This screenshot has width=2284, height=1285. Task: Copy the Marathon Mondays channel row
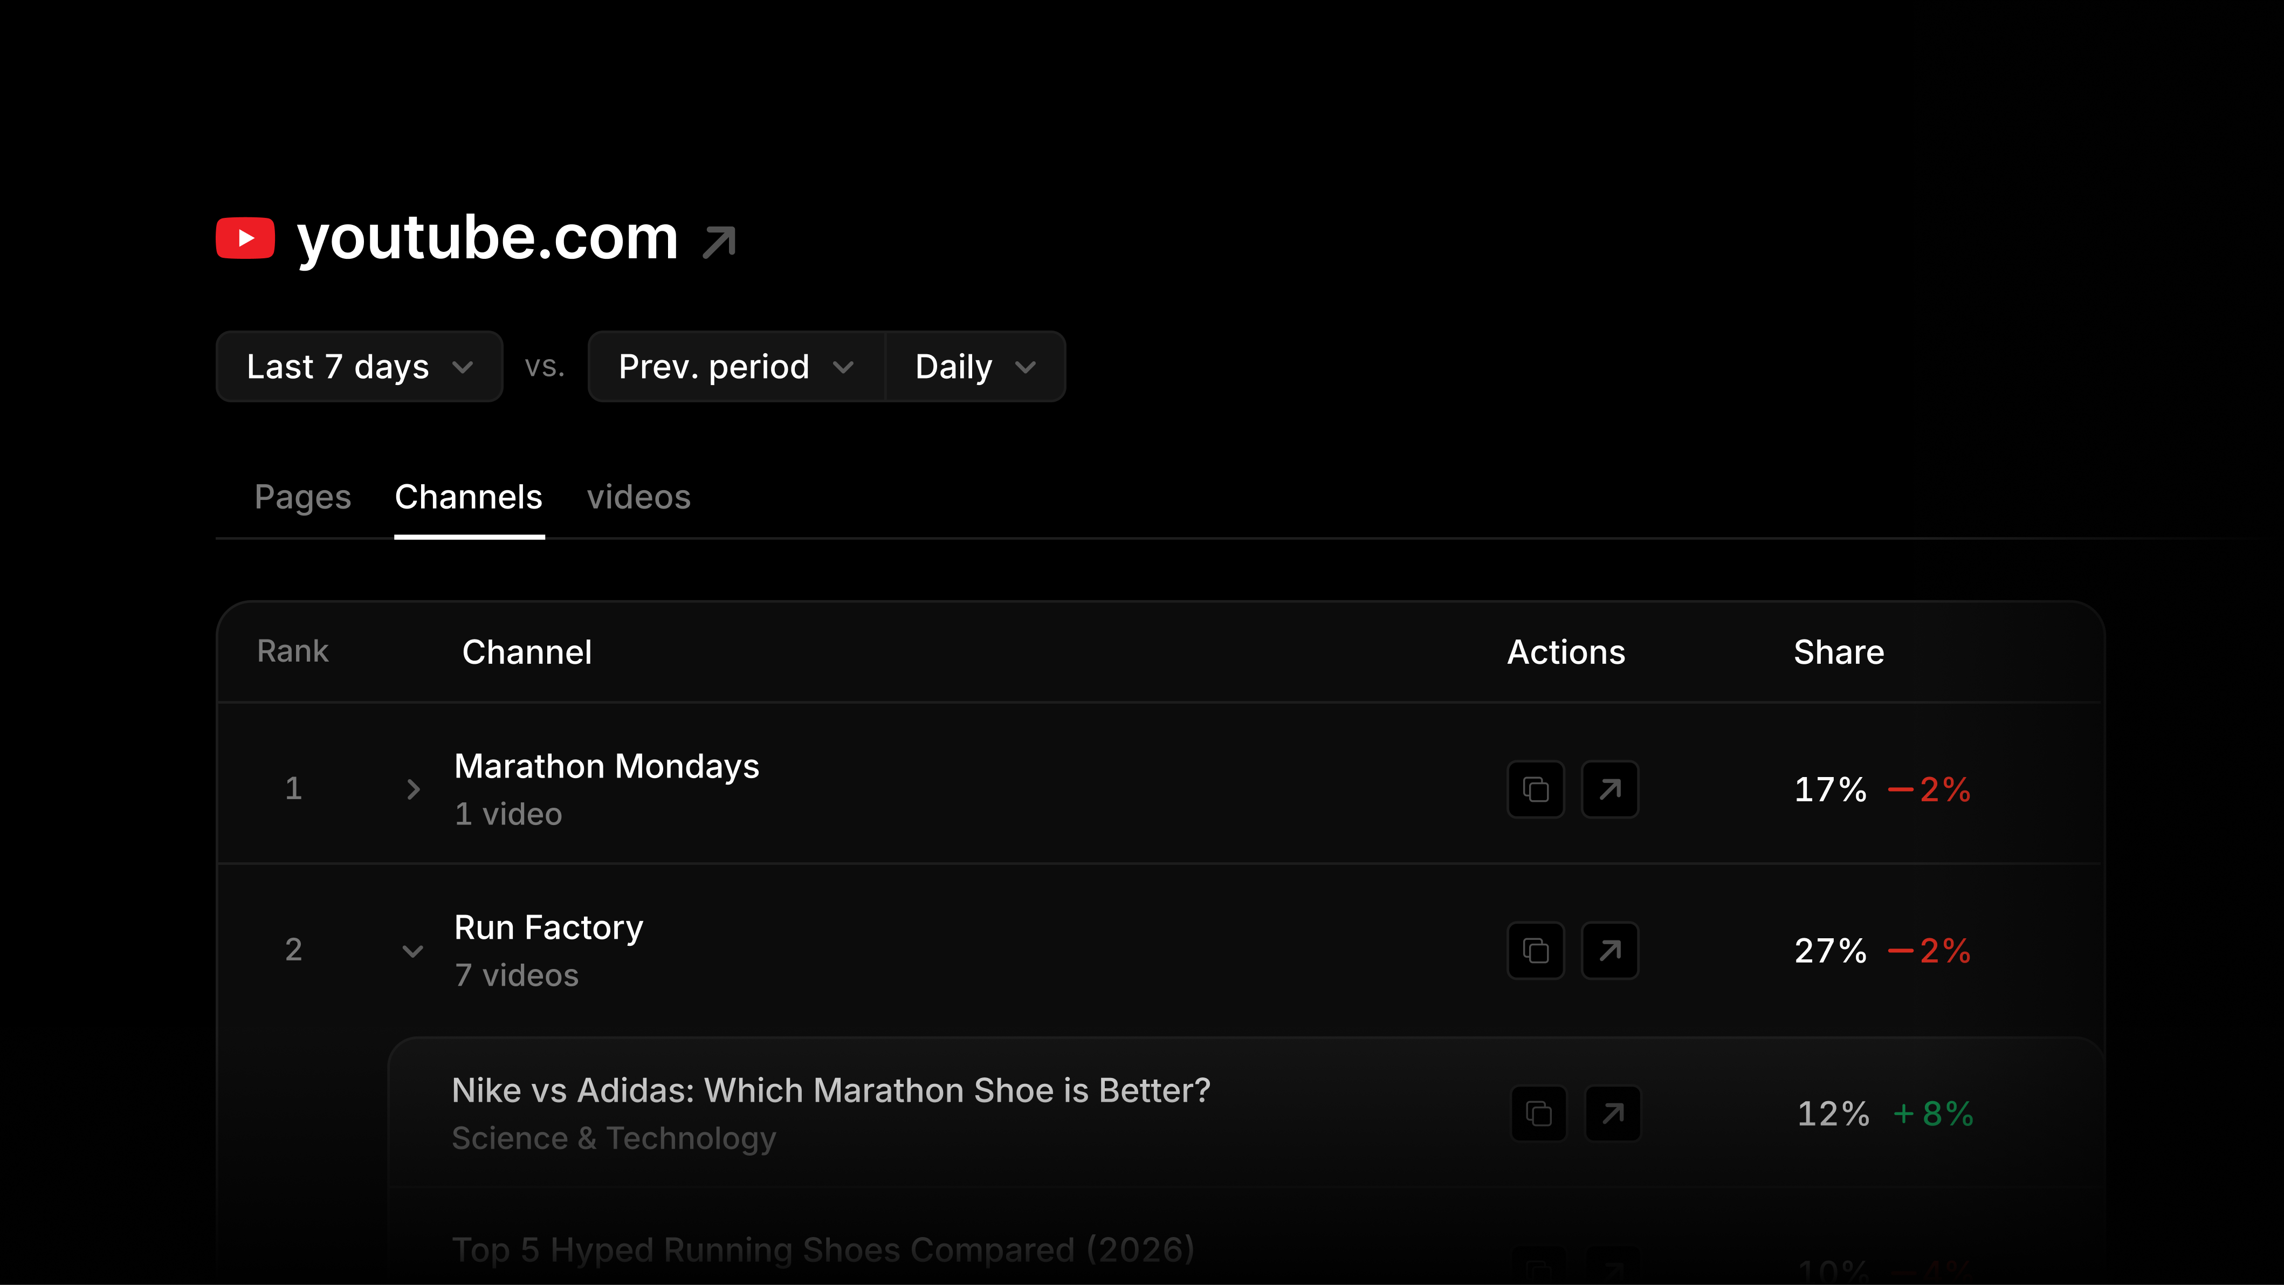1536,789
